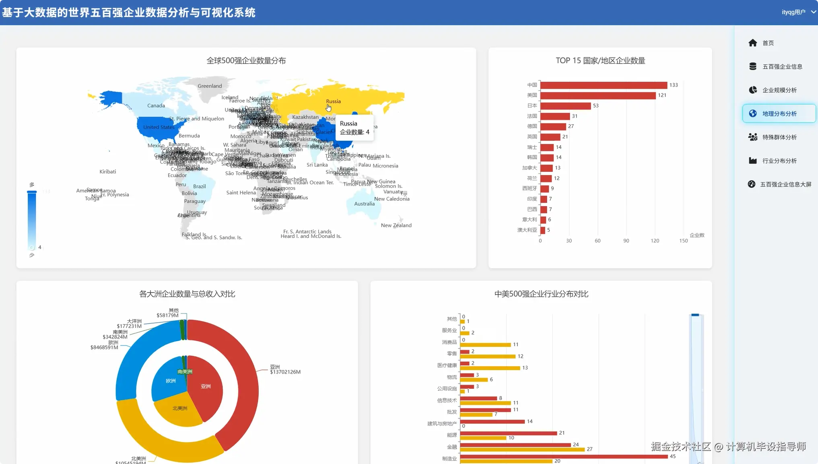Viewport: 818px width, 464px height.
Task: Expand the ityqg用户 dropdown arrow
Action: tap(813, 12)
